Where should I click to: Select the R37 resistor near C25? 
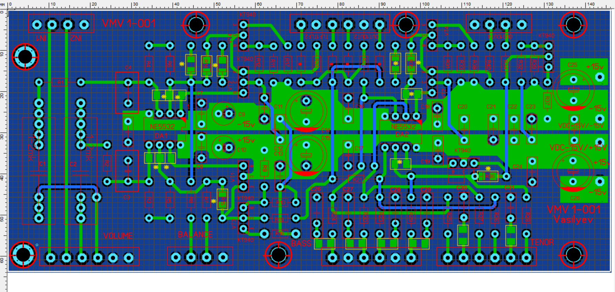click(x=547, y=101)
